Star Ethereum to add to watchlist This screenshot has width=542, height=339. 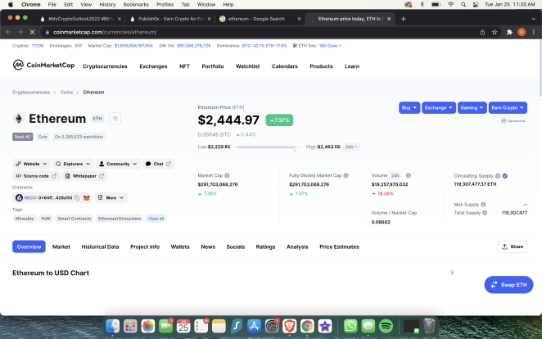[x=115, y=119]
